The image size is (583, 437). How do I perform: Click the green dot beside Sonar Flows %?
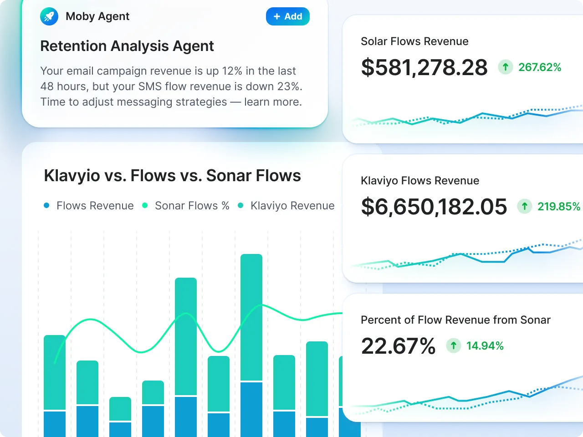coord(145,205)
